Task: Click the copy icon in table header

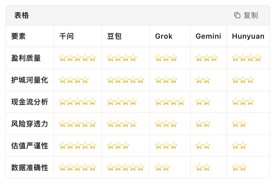Action: (237, 15)
